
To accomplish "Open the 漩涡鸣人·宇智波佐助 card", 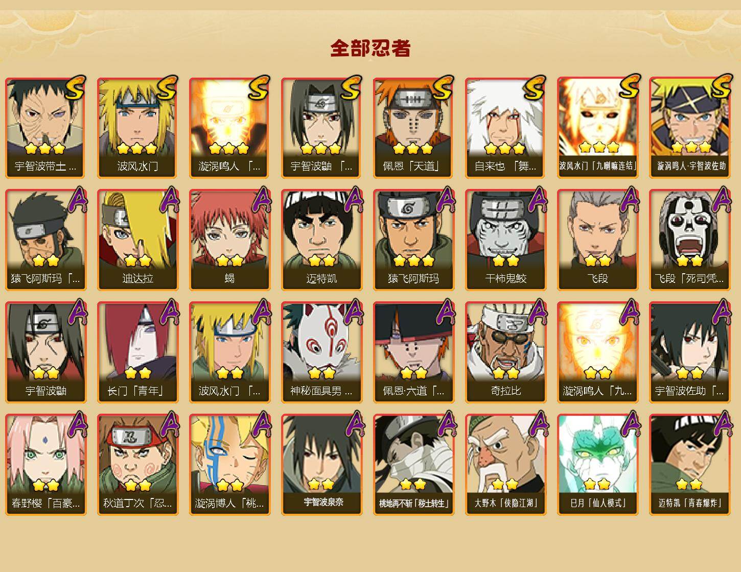I will 689,128.
